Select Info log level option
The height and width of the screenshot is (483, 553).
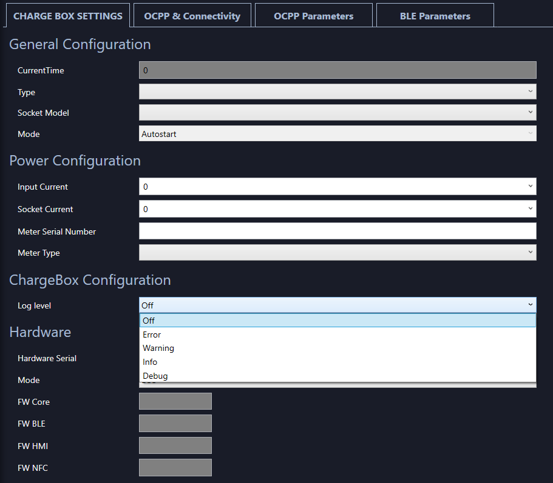338,362
